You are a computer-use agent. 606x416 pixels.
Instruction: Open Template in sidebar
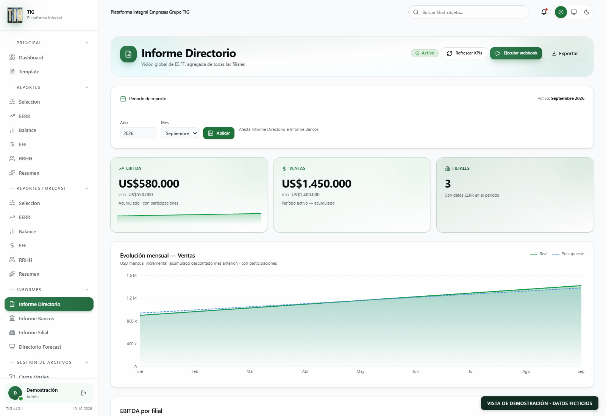tap(49, 71)
